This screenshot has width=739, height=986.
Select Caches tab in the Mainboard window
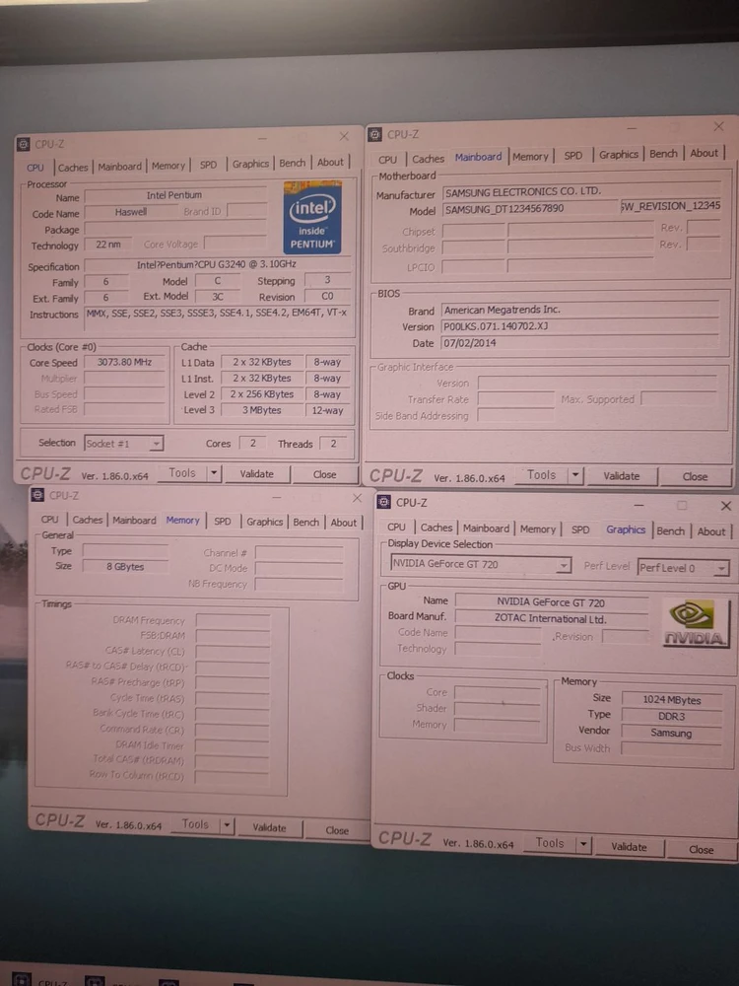tap(428, 159)
